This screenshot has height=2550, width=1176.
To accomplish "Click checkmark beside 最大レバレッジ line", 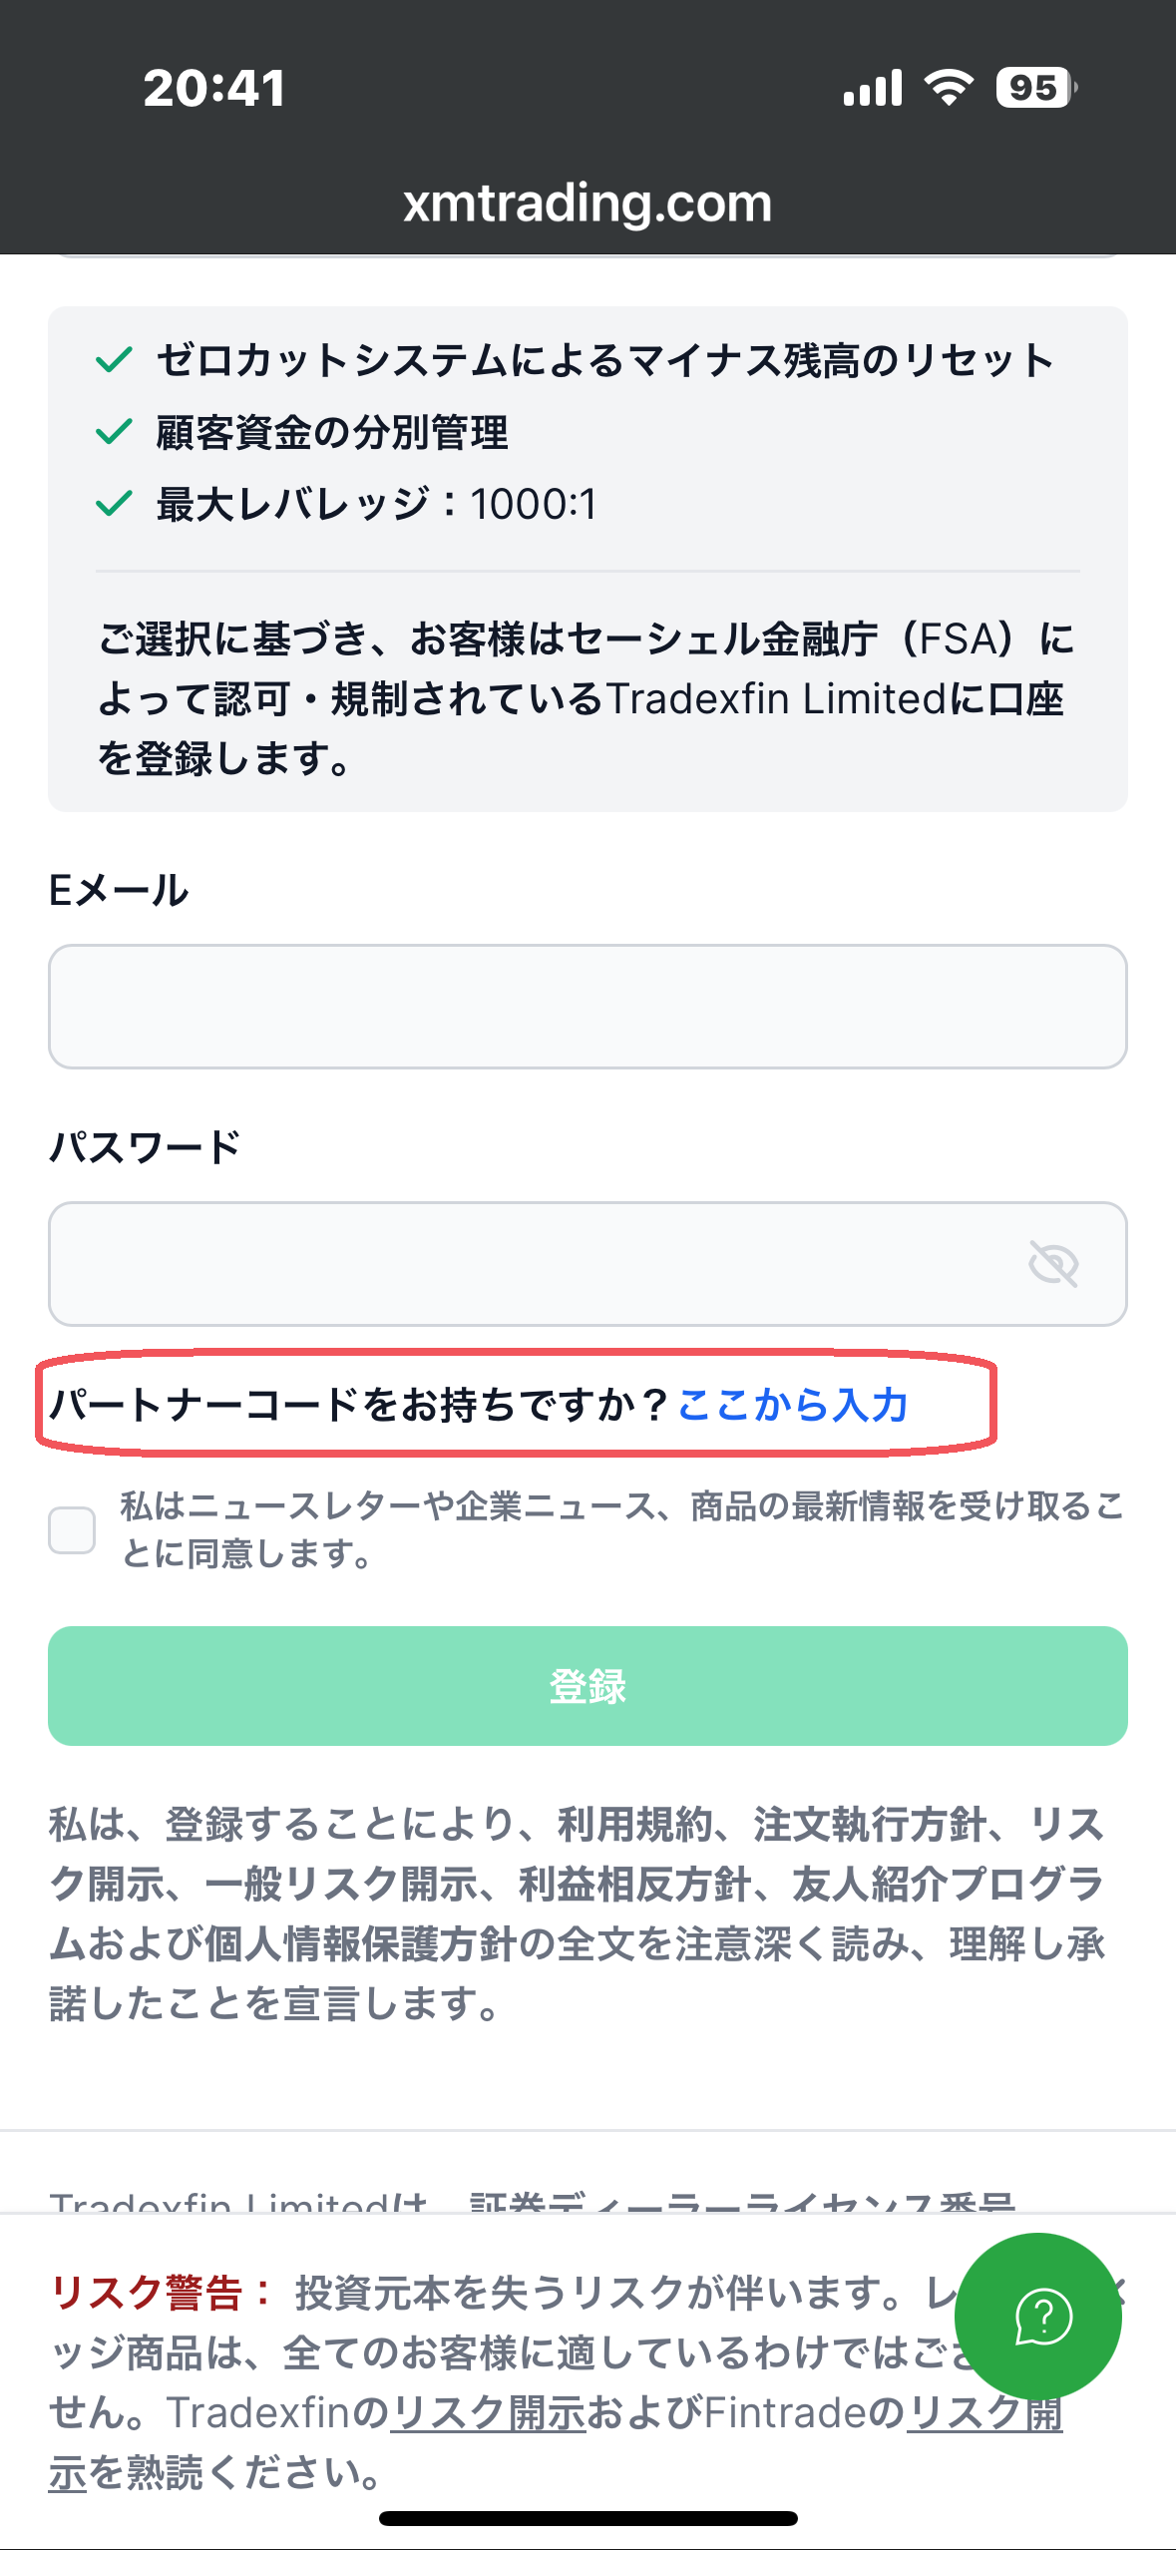I will (x=114, y=504).
